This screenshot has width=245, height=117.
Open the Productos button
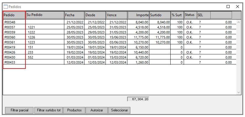(x=74, y=110)
